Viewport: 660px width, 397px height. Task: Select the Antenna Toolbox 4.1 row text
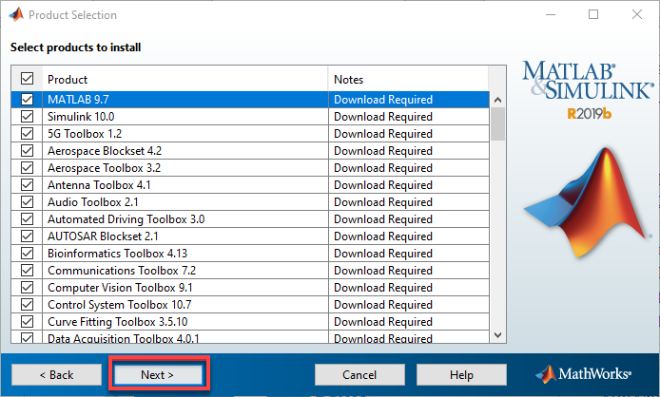coord(99,185)
